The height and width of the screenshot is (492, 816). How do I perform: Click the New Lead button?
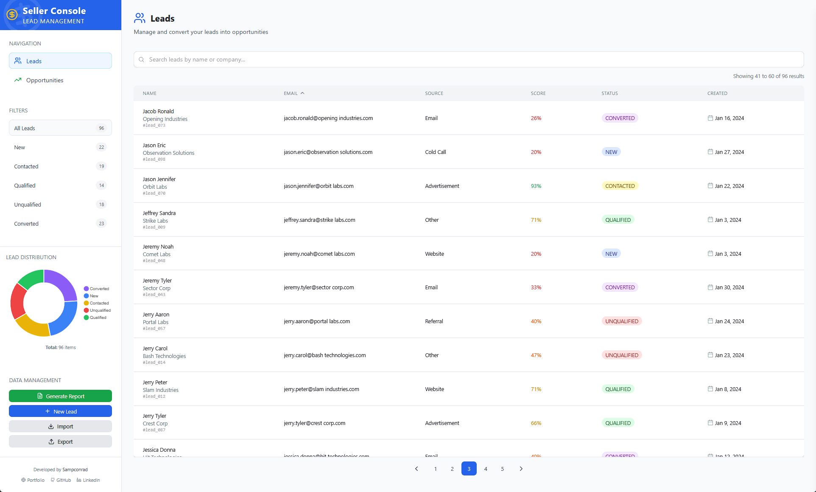(x=60, y=411)
